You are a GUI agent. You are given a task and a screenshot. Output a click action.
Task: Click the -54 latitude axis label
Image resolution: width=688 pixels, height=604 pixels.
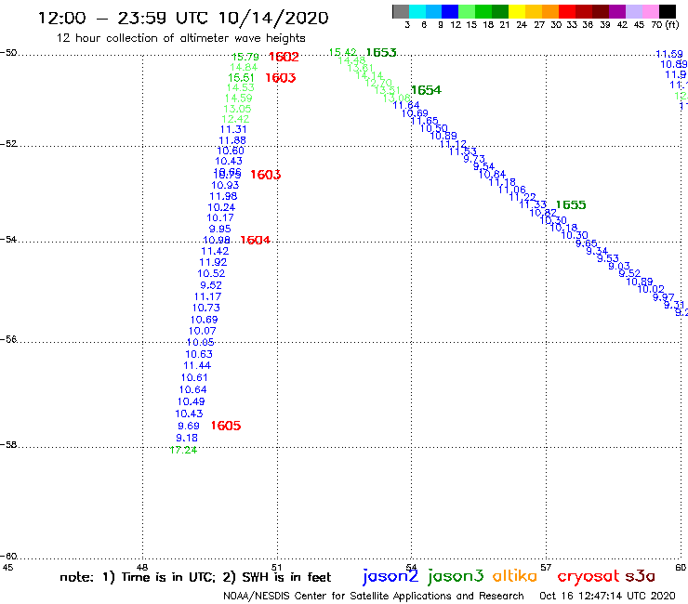click(8, 240)
